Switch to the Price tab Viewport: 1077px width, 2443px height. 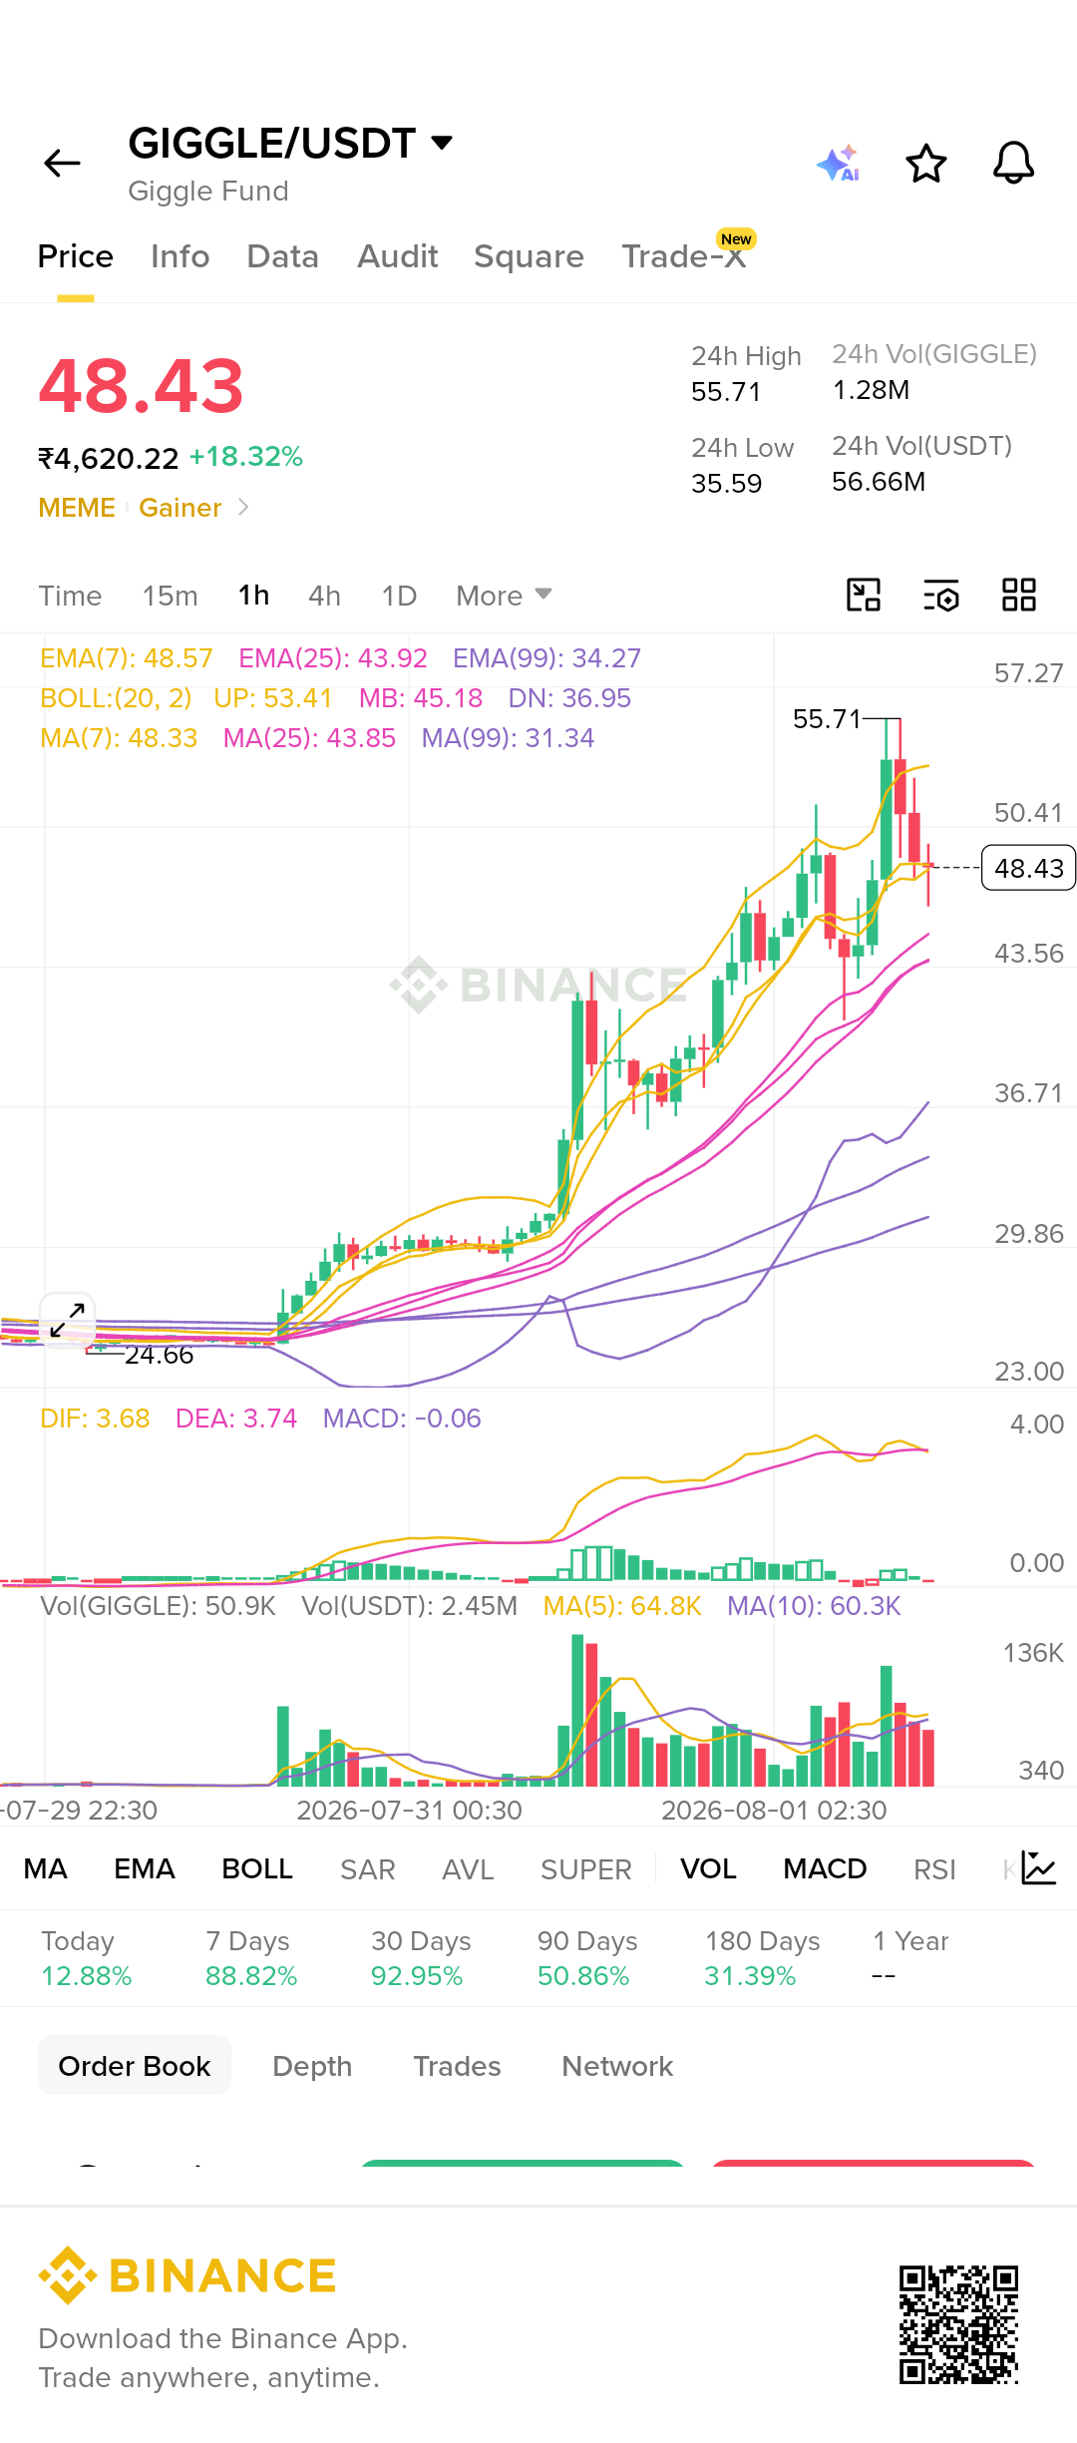click(x=76, y=256)
